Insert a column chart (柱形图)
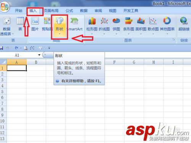Screen dimensions: 191x143 point(92,24)
